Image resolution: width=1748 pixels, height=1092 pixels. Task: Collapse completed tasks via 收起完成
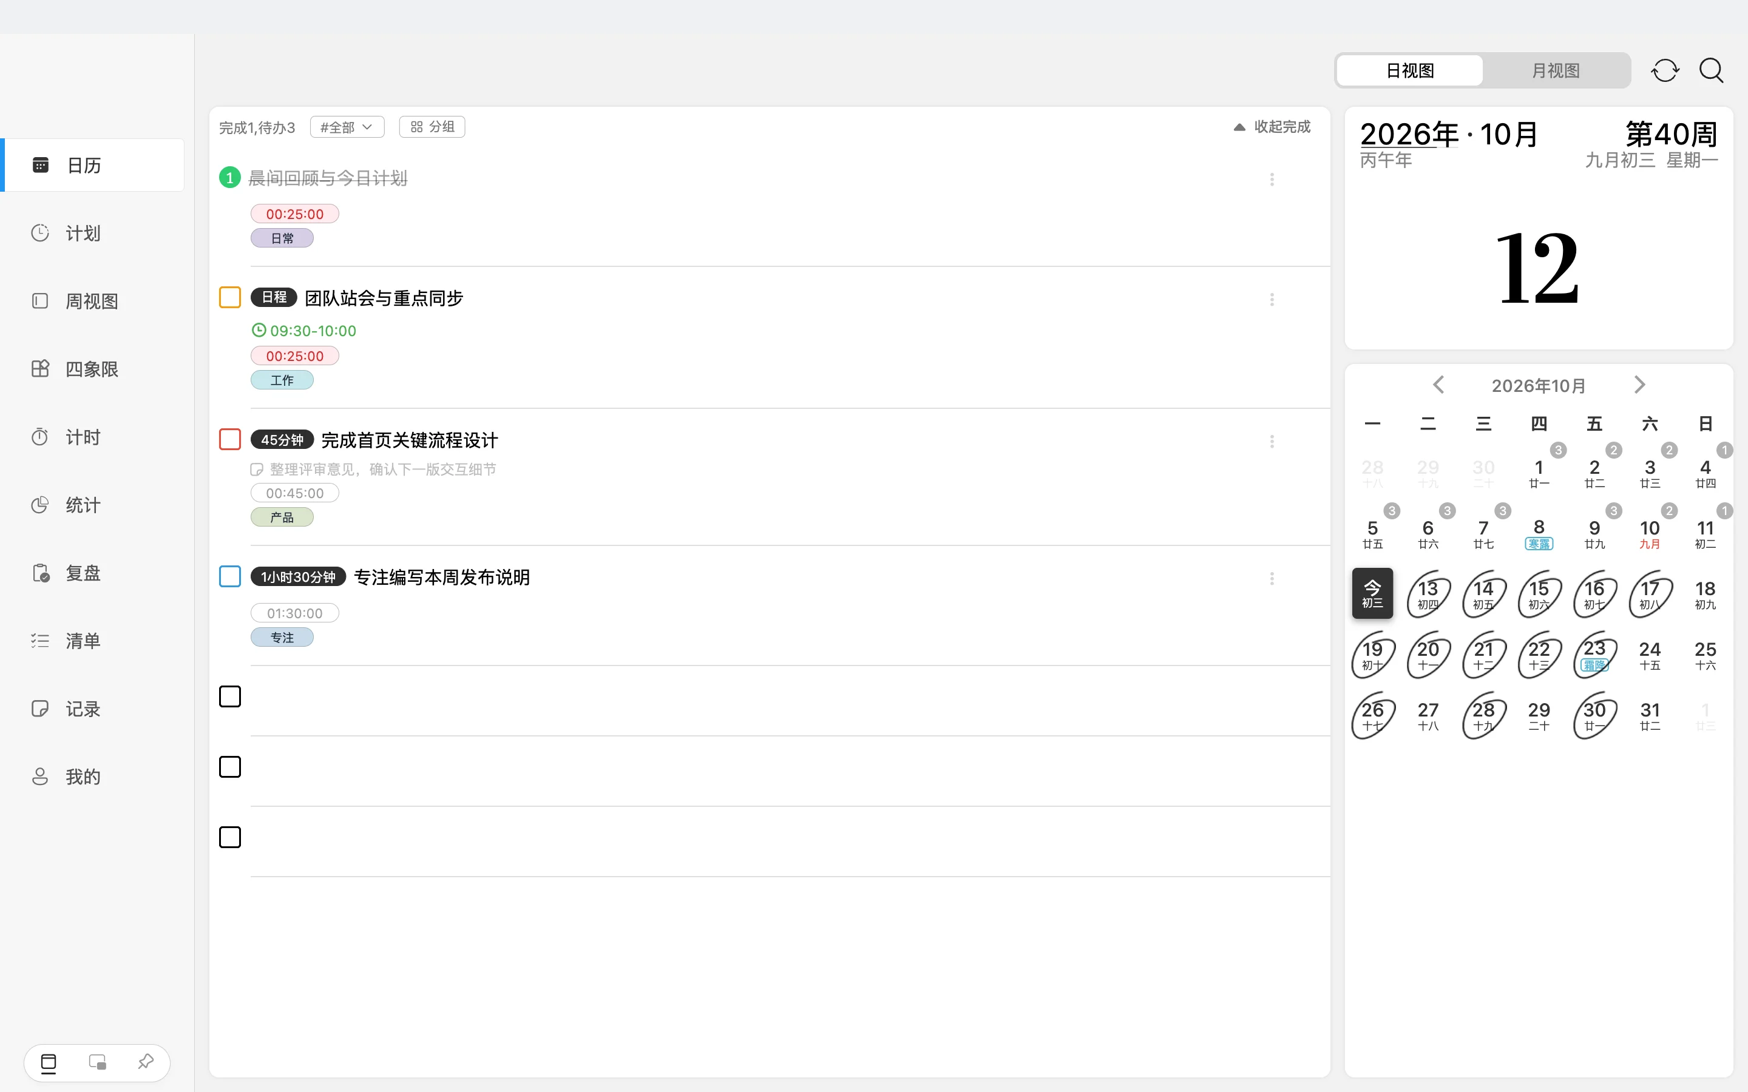(1272, 127)
